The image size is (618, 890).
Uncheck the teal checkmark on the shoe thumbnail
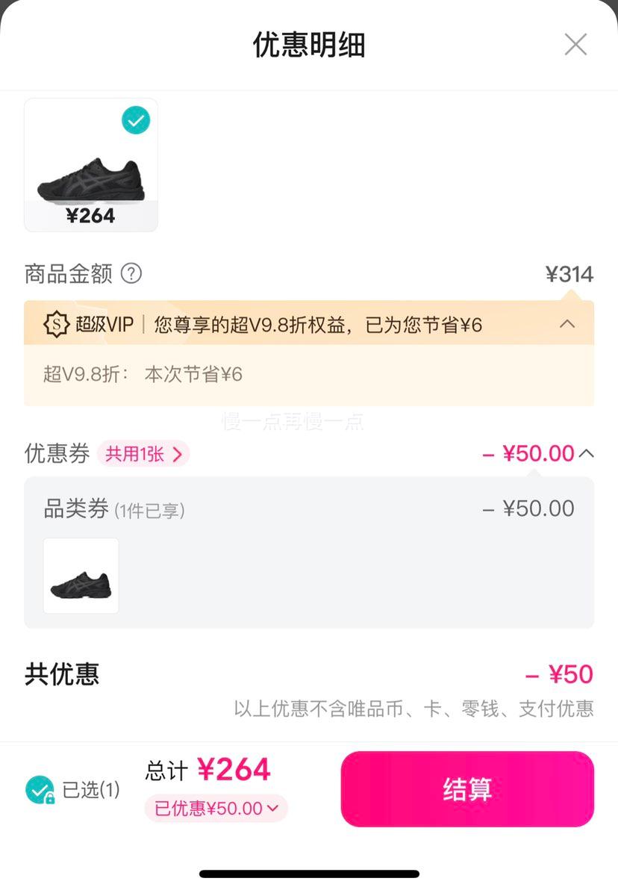point(136,120)
